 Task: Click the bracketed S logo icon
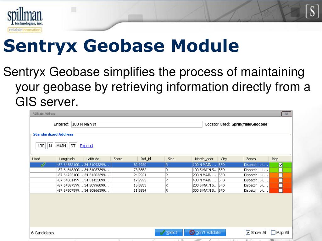(312, 12)
